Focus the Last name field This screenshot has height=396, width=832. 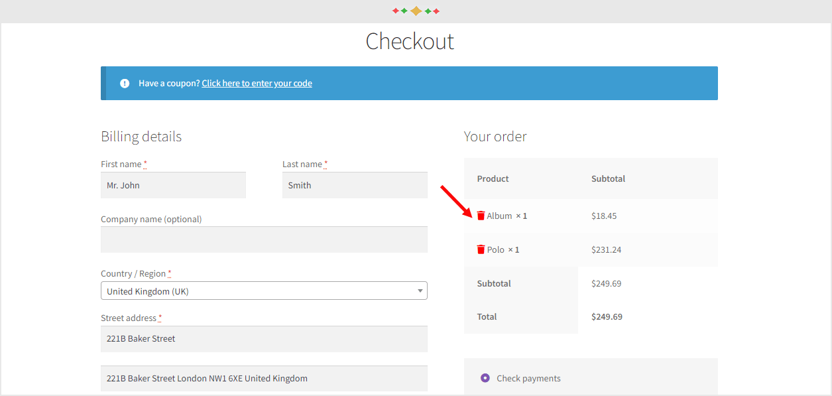355,186
